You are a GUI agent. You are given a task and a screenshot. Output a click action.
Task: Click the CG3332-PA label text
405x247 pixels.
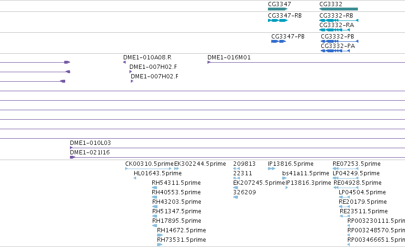[x=338, y=46]
